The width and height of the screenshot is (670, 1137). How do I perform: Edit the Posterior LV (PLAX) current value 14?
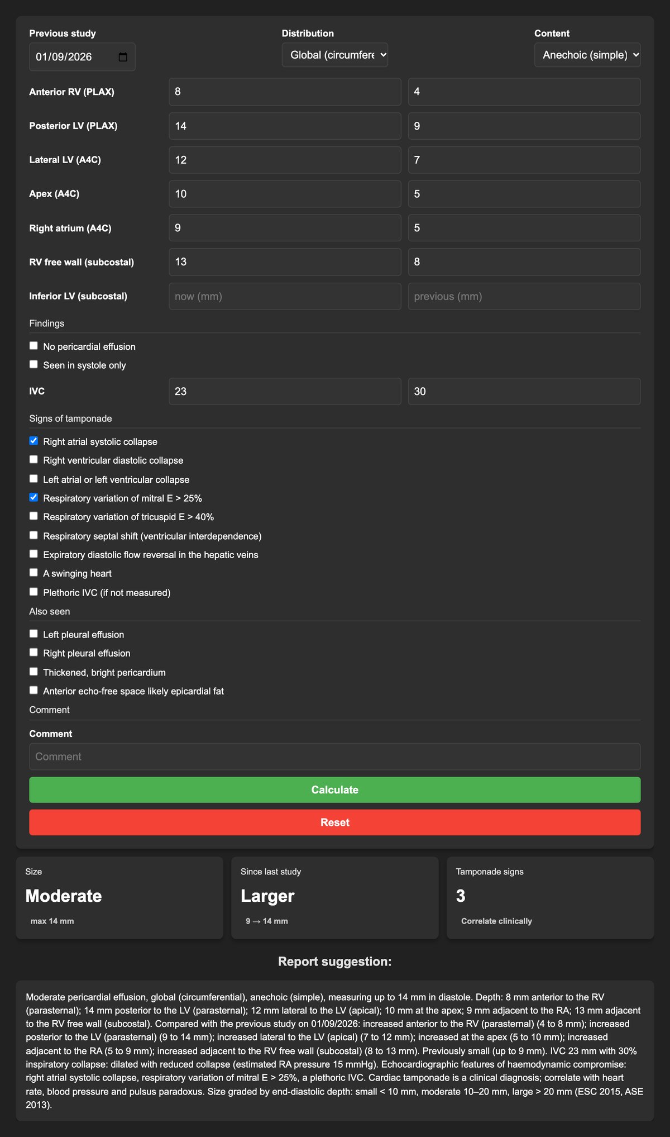(x=285, y=126)
